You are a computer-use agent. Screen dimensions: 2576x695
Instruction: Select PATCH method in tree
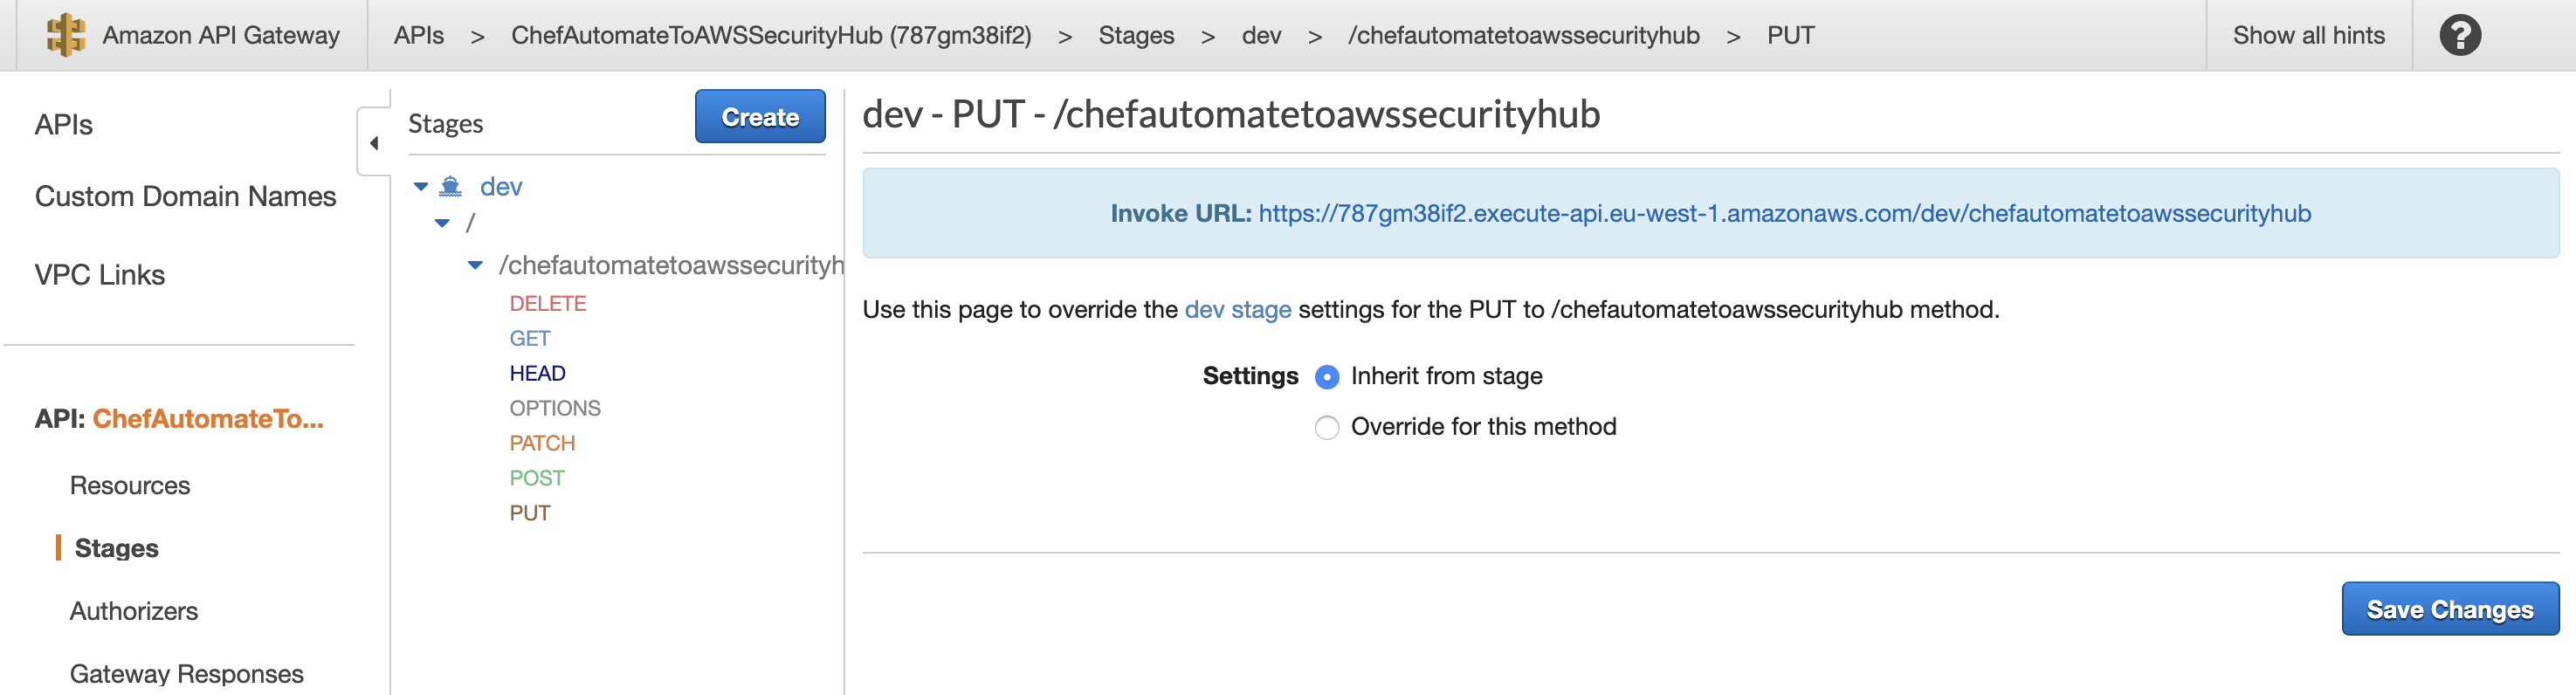tap(542, 444)
